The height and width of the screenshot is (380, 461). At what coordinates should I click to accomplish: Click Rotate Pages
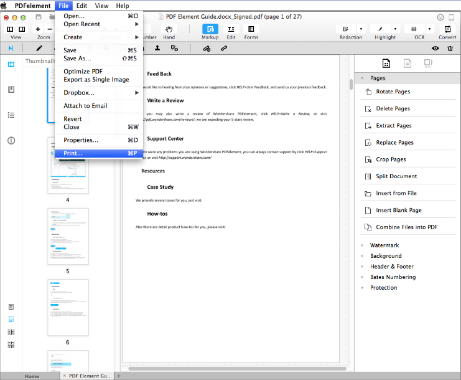[x=407, y=92]
